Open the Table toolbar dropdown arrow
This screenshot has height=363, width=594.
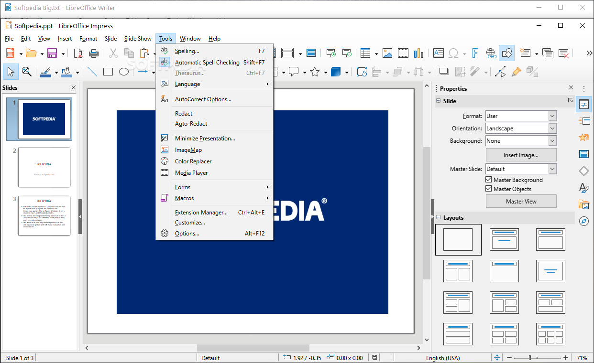[376, 53]
